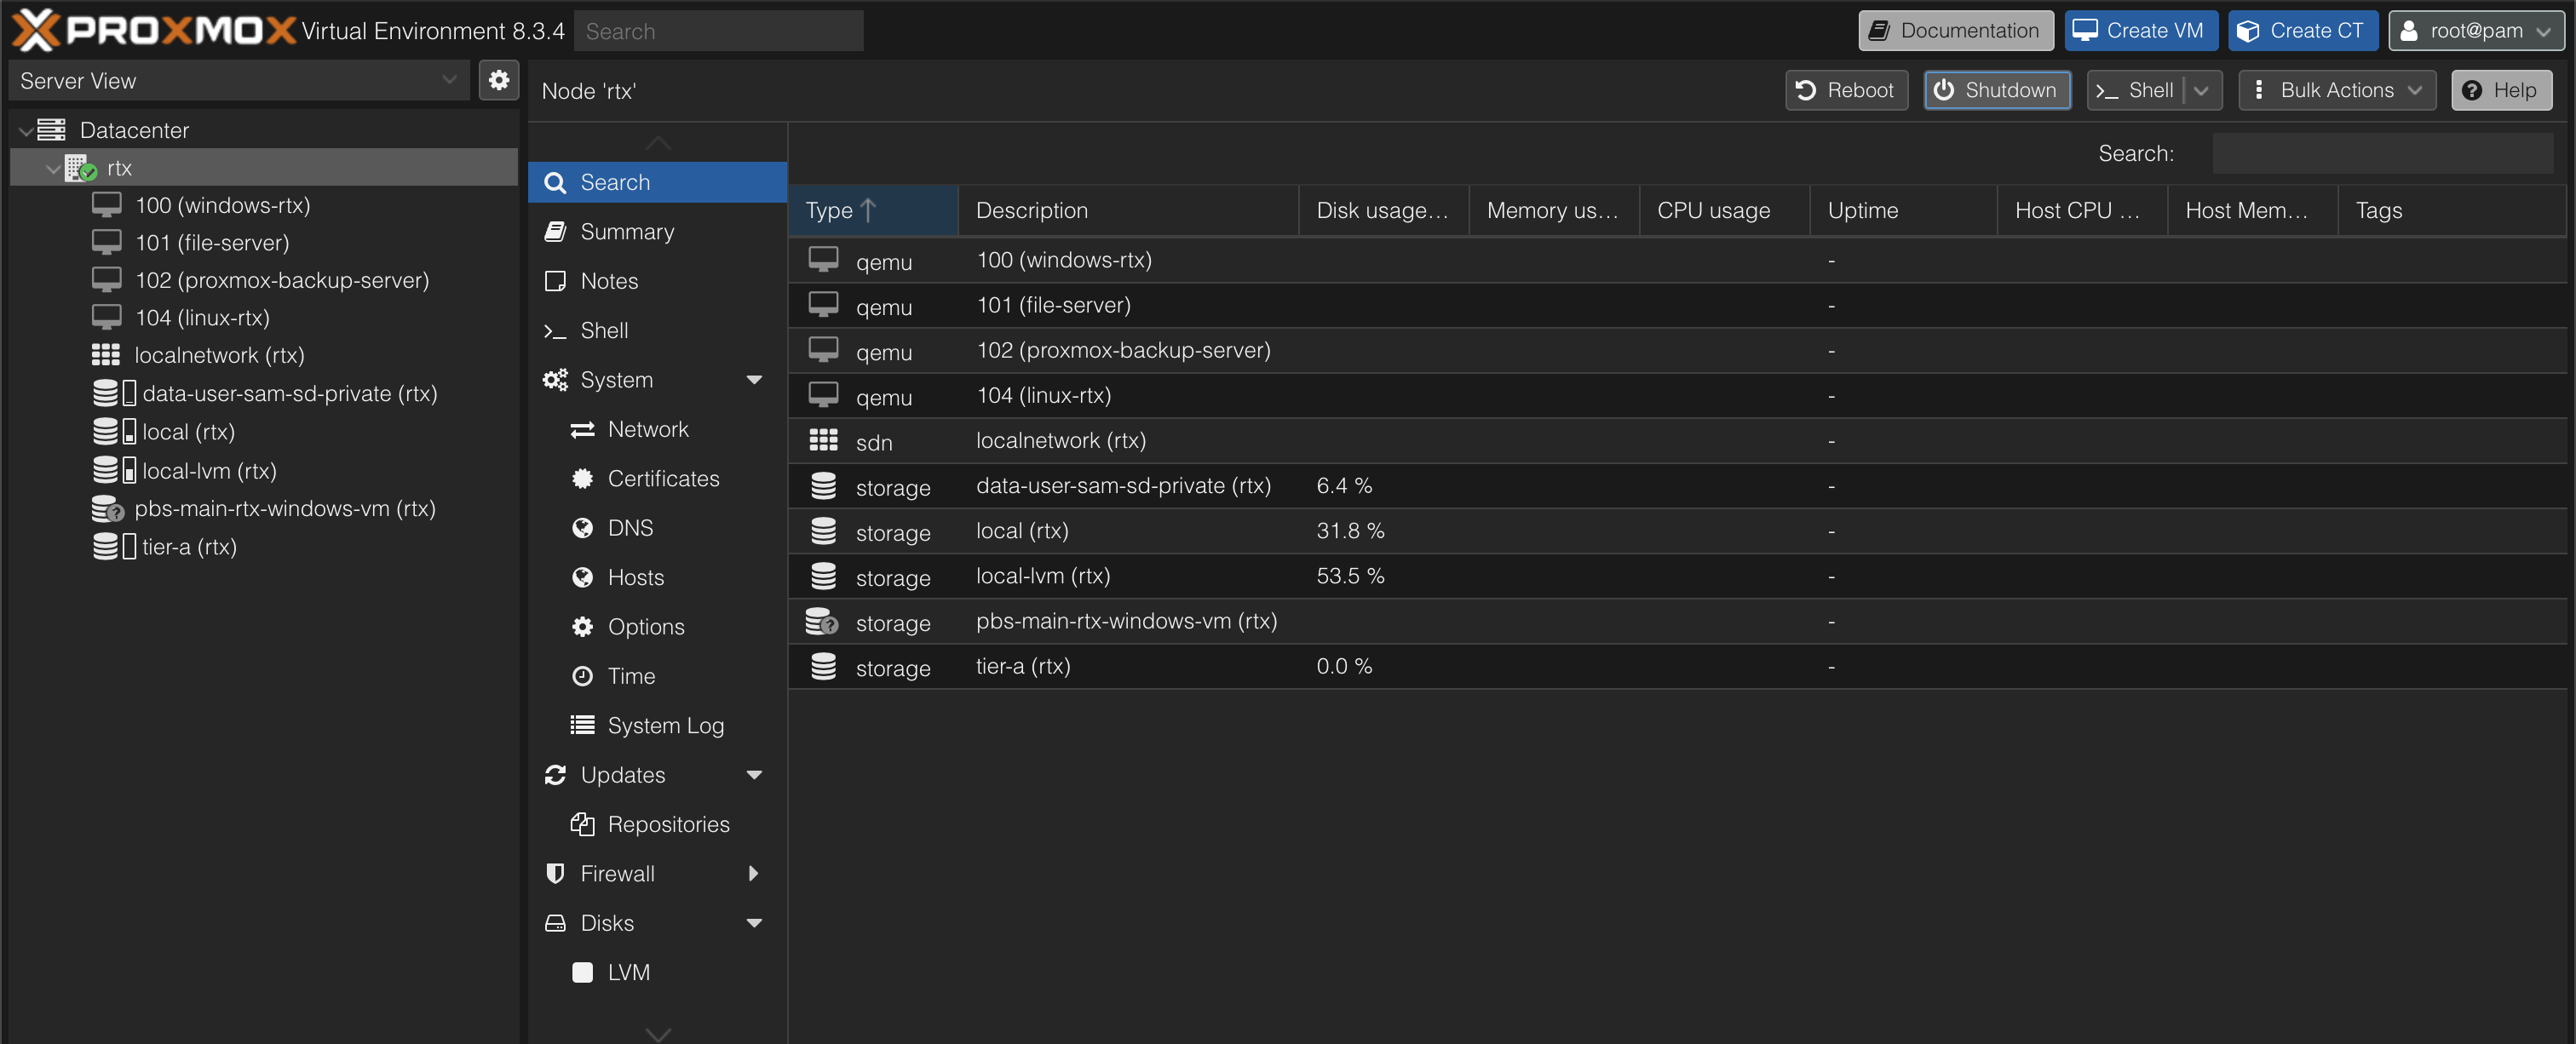Click the storage icon in data-user-sam-sd-private table row
2576x1044 pixels.
(823, 486)
